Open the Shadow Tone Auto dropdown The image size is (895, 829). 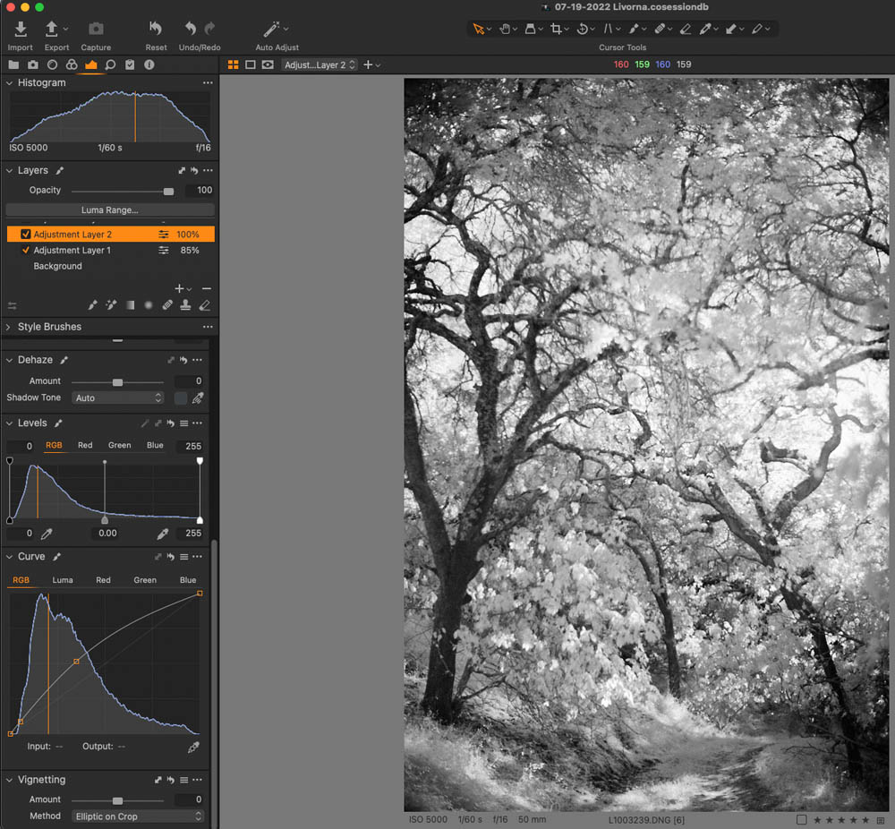click(x=118, y=398)
